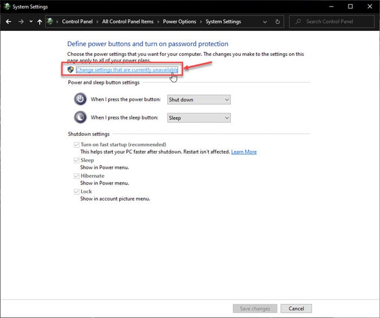
Task: Click Change settings that are currently unavailable
Action: (127, 70)
